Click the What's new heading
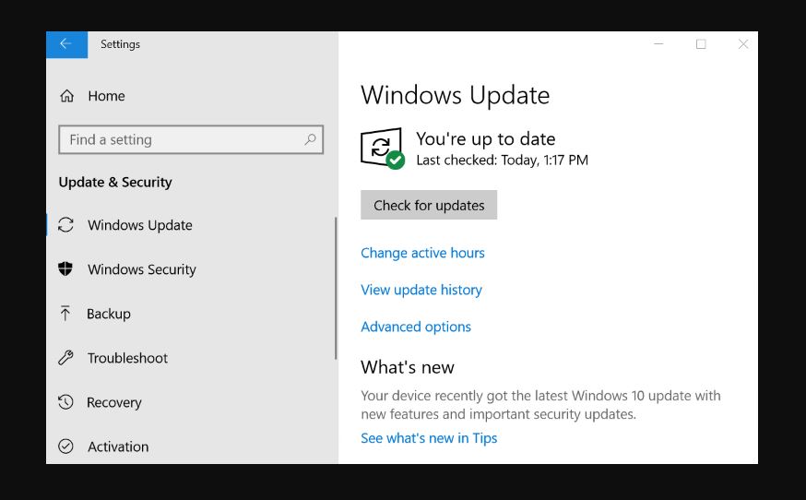The height and width of the screenshot is (500, 806). click(x=407, y=367)
